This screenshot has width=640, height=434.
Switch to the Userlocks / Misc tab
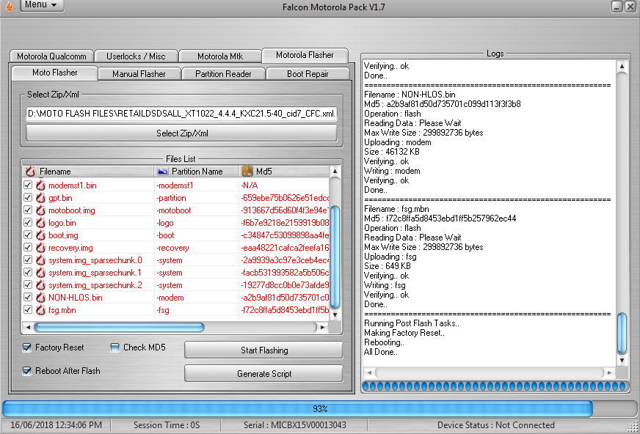(x=136, y=56)
